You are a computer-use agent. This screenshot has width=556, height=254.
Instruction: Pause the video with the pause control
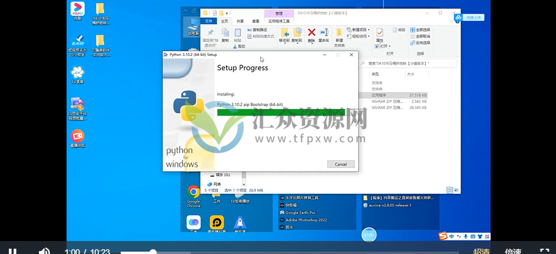(x=12, y=251)
